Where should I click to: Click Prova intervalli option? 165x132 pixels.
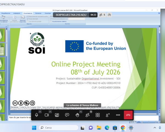click(x=32, y=19)
